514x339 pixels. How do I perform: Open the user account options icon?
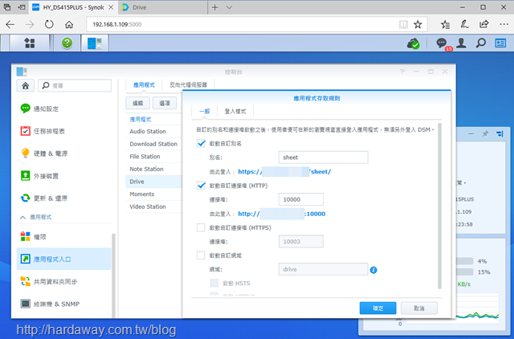click(x=461, y=43)
